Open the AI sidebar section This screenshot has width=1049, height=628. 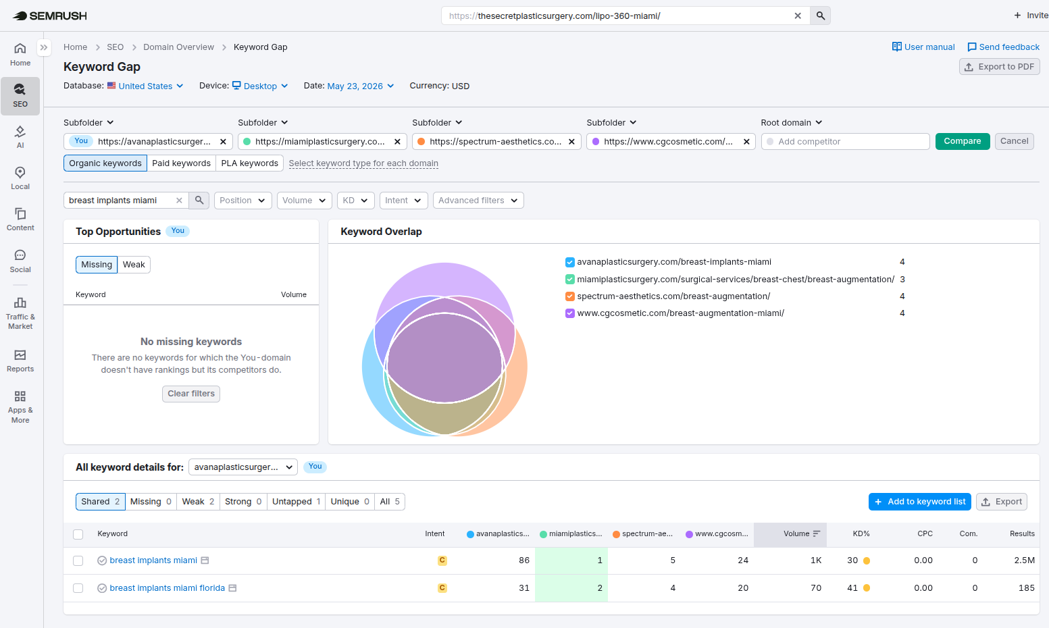tap(20, 136)
